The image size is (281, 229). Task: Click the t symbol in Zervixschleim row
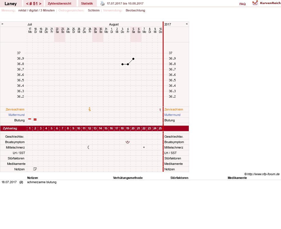pyautogui.click(x=160, y=110)
